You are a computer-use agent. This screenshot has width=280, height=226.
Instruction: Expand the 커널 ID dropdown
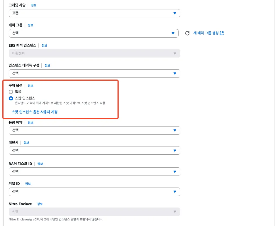tap(94, 192)
